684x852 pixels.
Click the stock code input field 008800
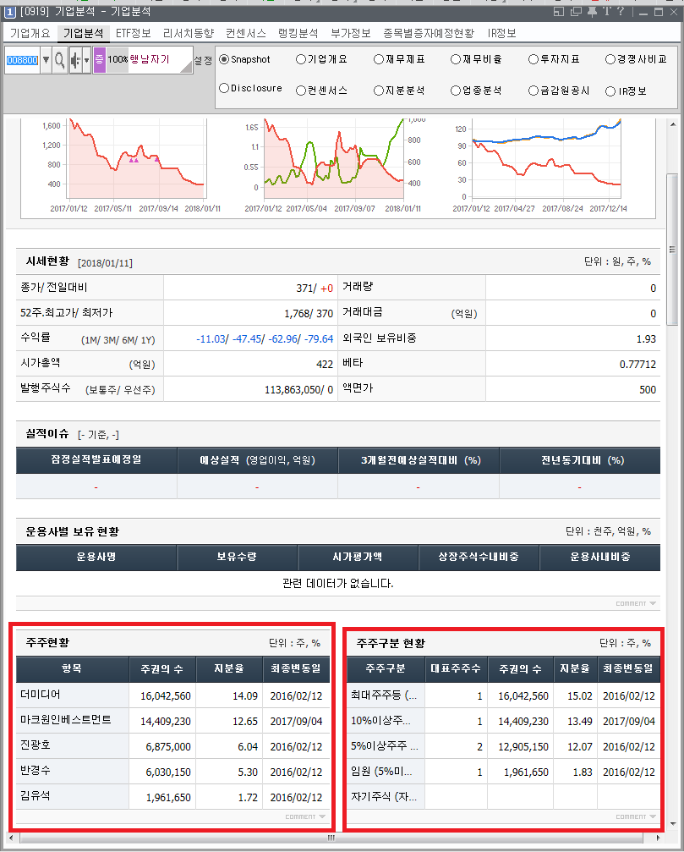22,60
